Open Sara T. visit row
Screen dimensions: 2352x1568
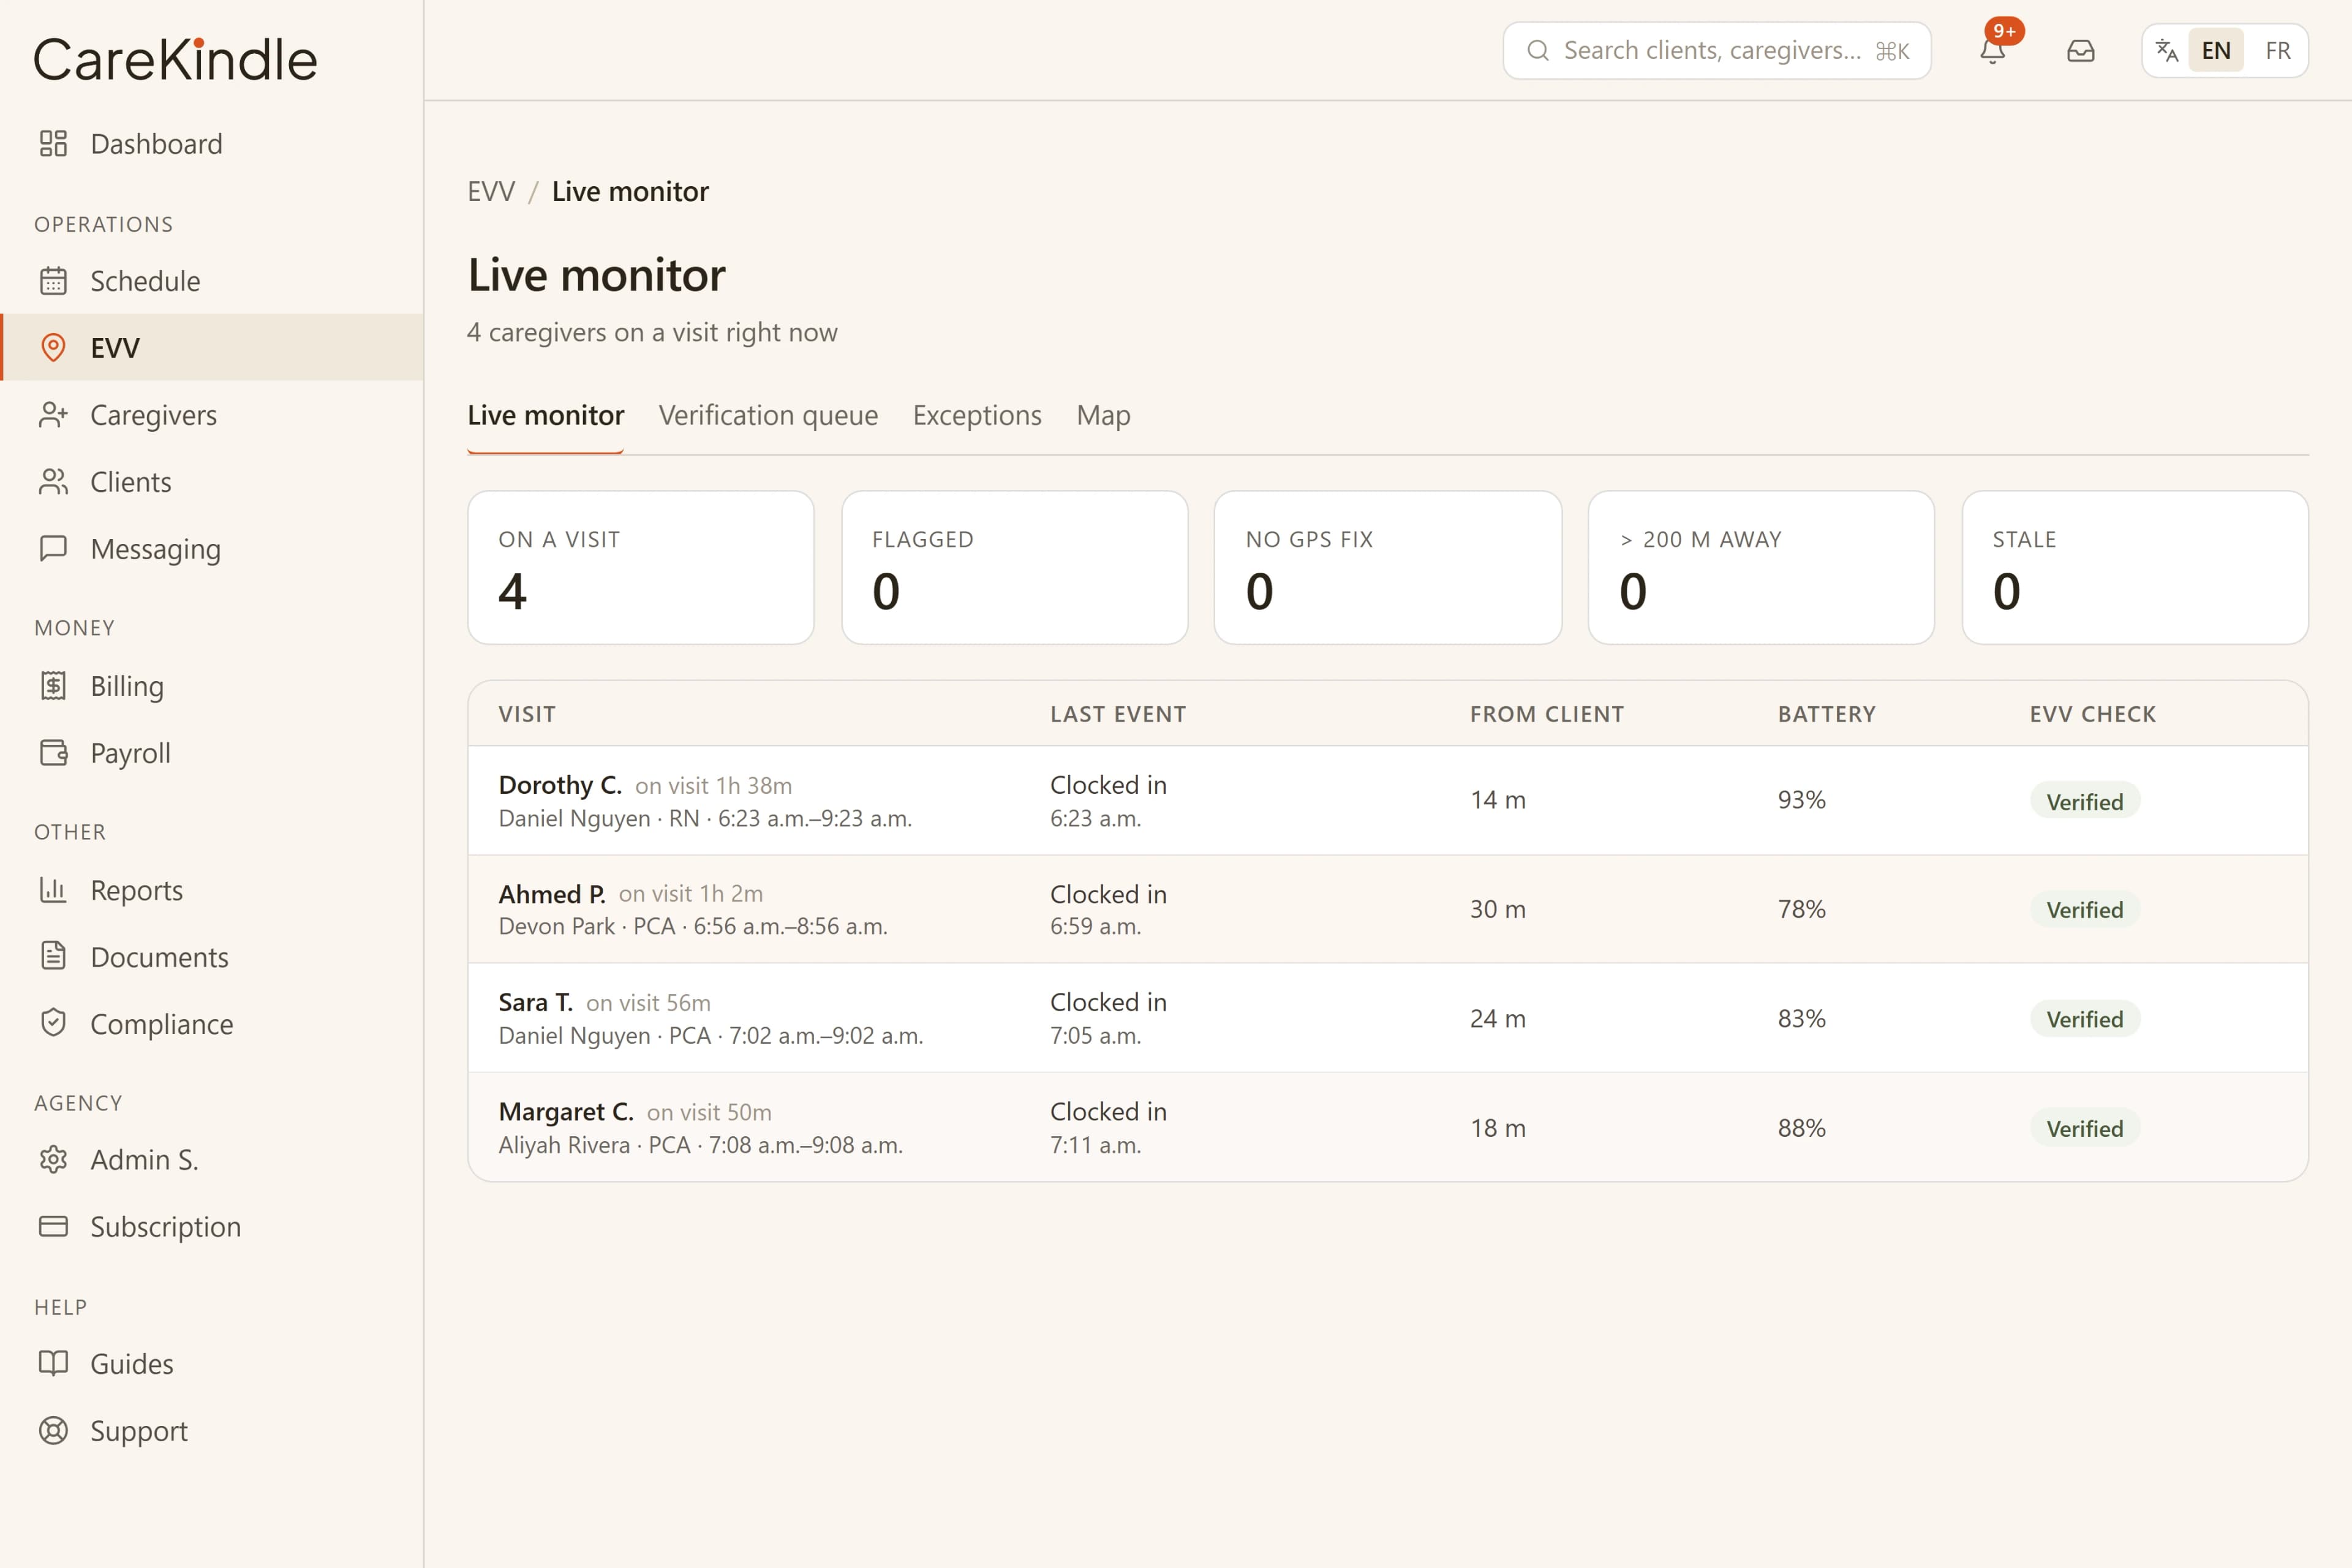[1388, 1018]
